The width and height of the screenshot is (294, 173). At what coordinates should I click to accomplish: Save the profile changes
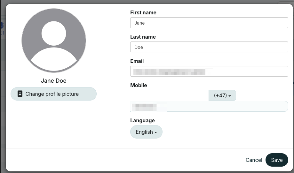277,160
